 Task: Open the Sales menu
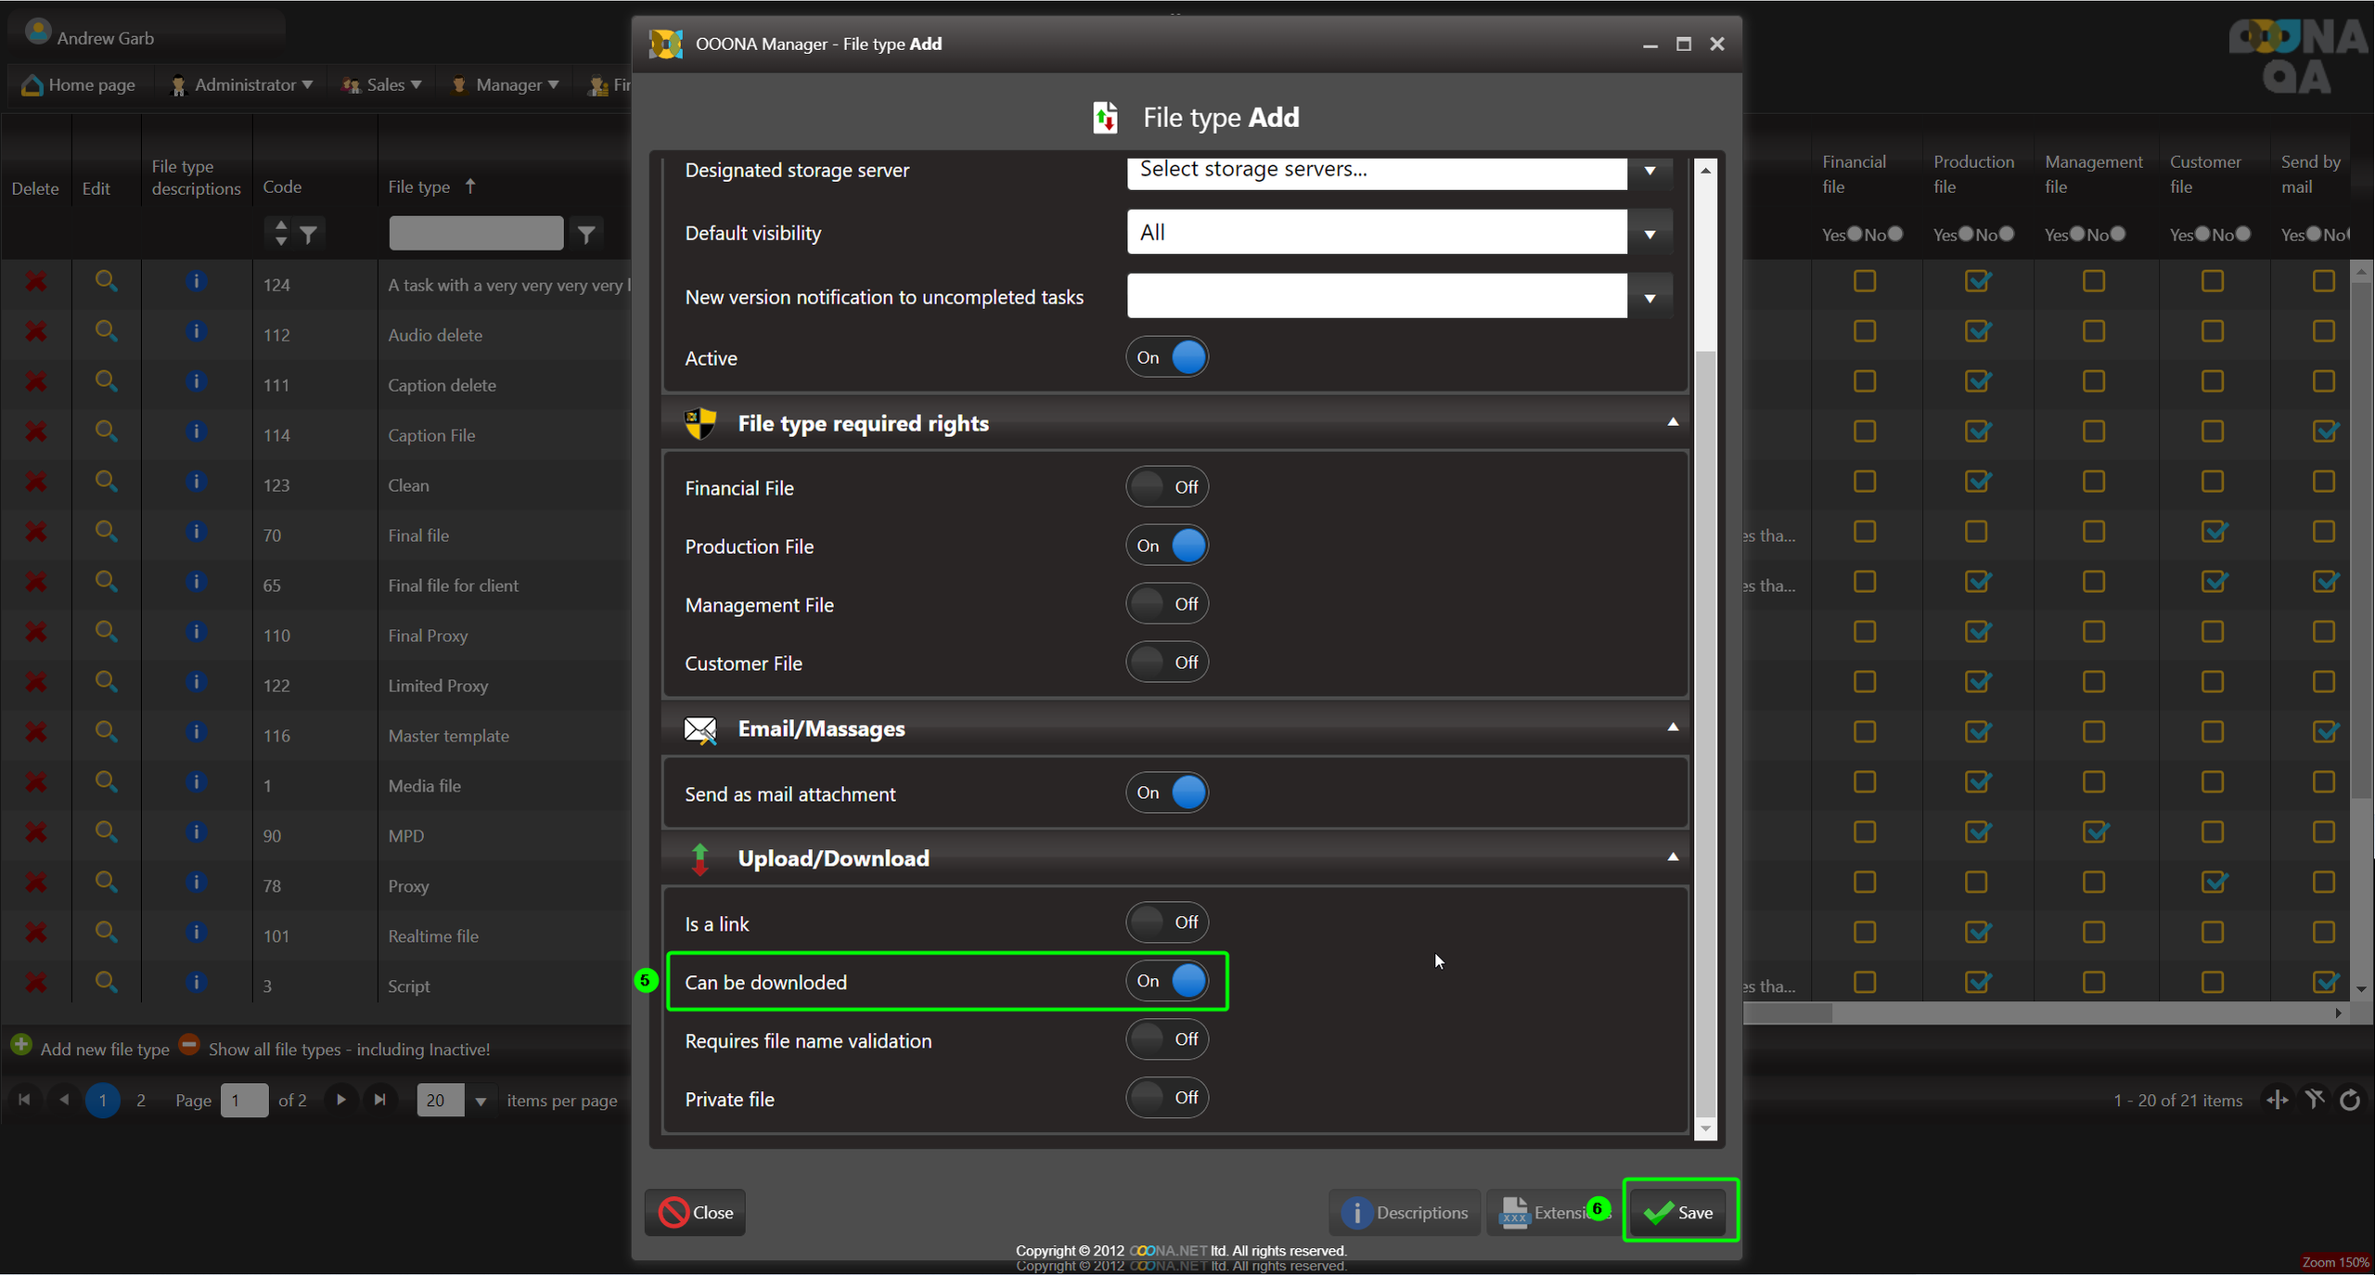click(384, 84)
